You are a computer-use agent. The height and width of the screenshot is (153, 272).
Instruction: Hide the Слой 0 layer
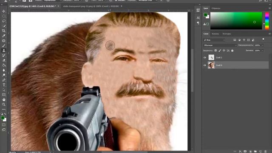coord(205,65)
